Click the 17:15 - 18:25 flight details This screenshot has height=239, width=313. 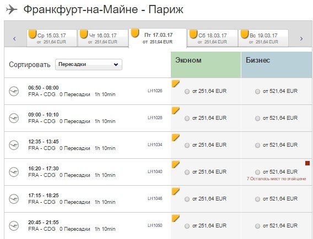pyautogui.click(x=72, y=199)
